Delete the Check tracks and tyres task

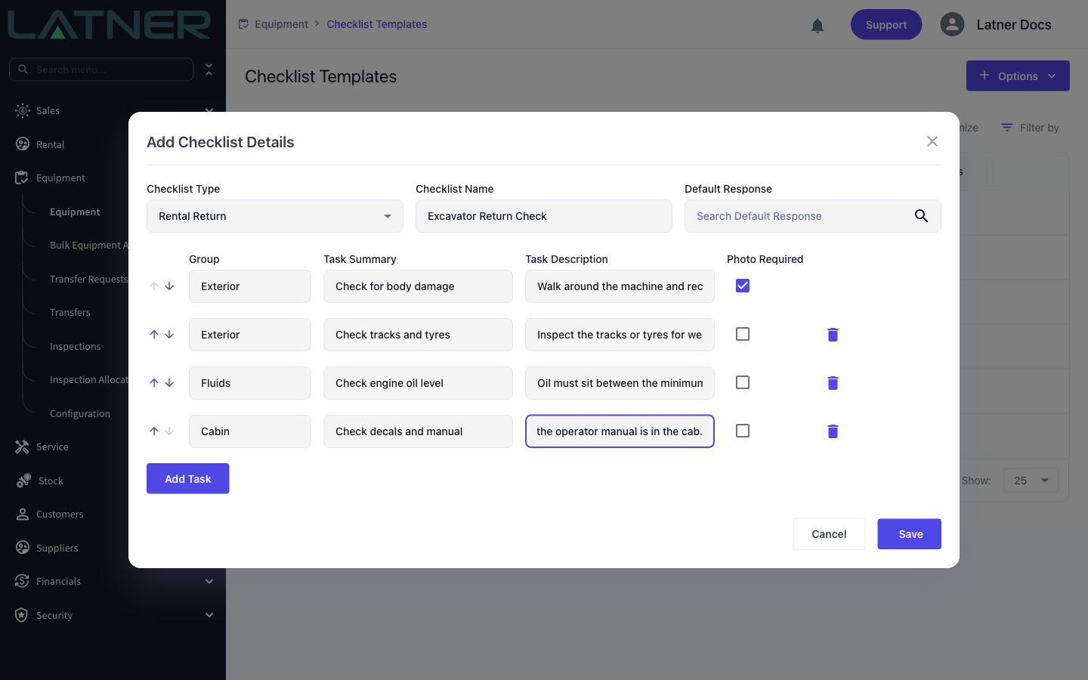tap(833, 335)
